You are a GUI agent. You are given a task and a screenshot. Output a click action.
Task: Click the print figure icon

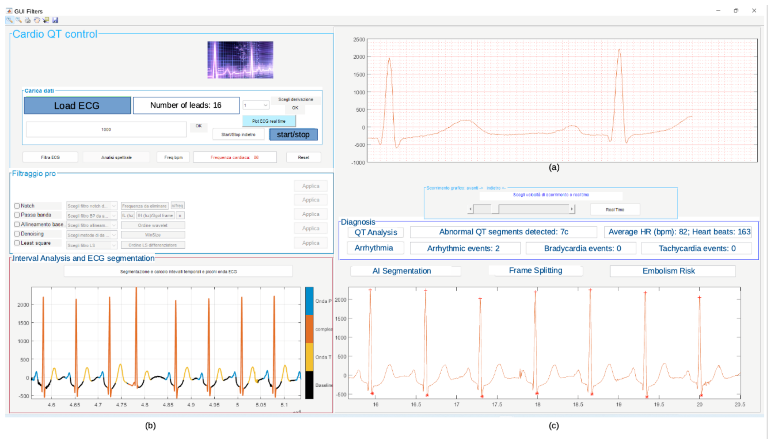[28, 20]
